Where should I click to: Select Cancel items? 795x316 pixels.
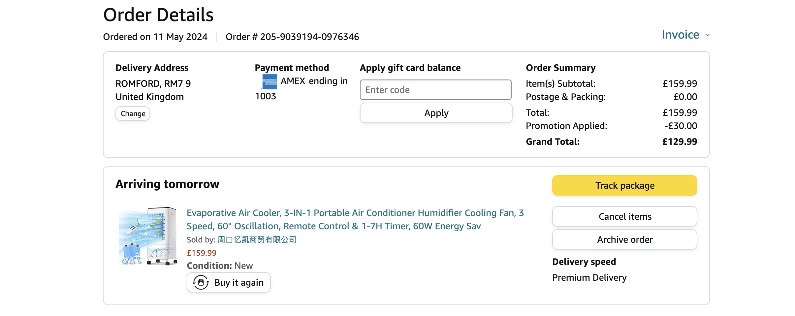tap(624, 216)
